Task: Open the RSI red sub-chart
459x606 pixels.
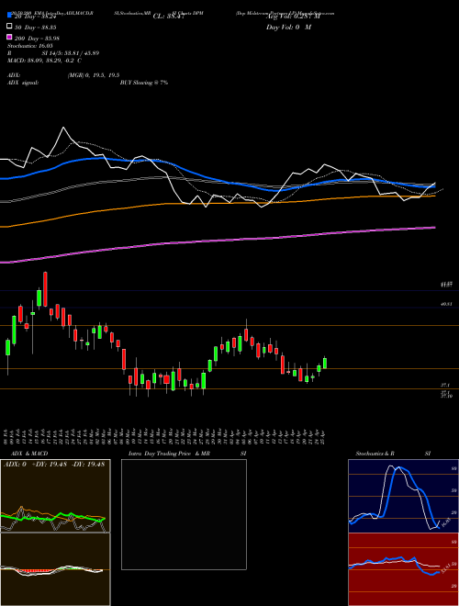Action: pos(403,569)
